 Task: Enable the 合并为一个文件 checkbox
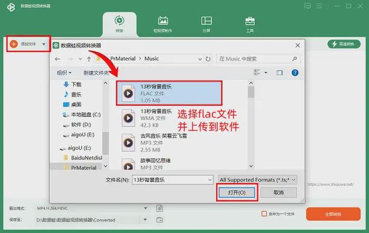[264, 213]
